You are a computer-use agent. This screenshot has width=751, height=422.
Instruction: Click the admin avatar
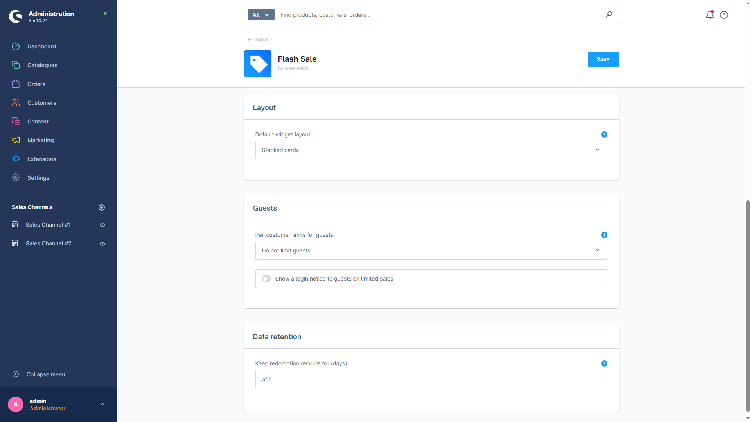(x=16, y=404)
